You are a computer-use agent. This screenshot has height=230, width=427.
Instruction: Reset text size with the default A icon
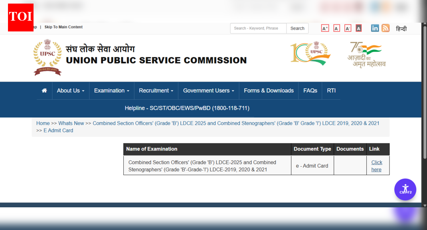pyautogui.click(x=336, y=28)
